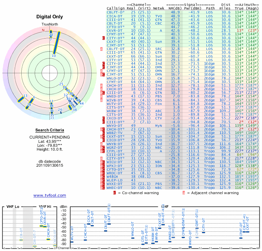The image size is (262, 251).
Task: Click the Search Criteria heading
Action: 50,130
